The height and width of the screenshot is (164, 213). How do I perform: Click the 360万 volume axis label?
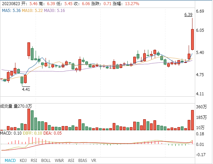(201, 107)
